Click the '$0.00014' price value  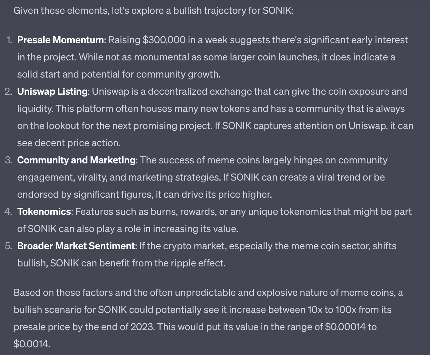(x=345, y=327)
